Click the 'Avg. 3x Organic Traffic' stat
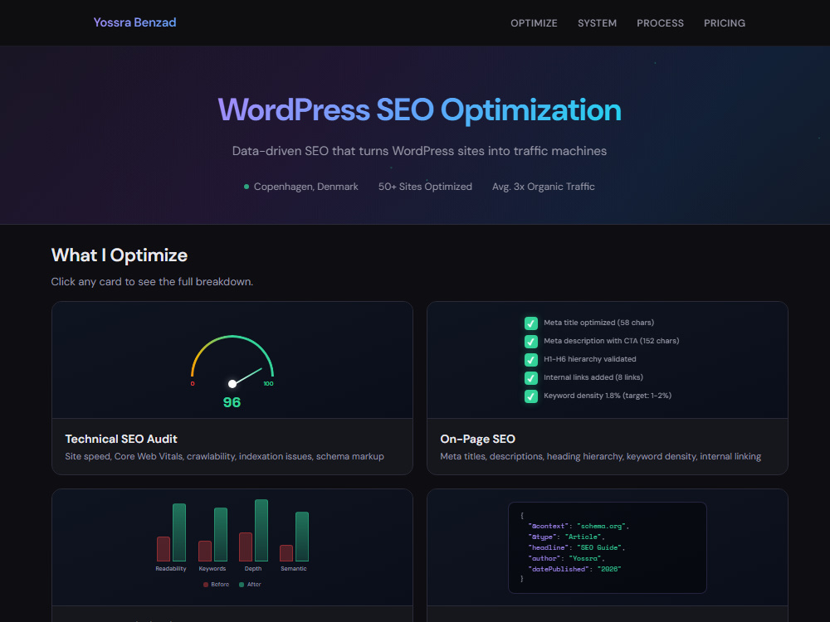 [x=543, y=187]
